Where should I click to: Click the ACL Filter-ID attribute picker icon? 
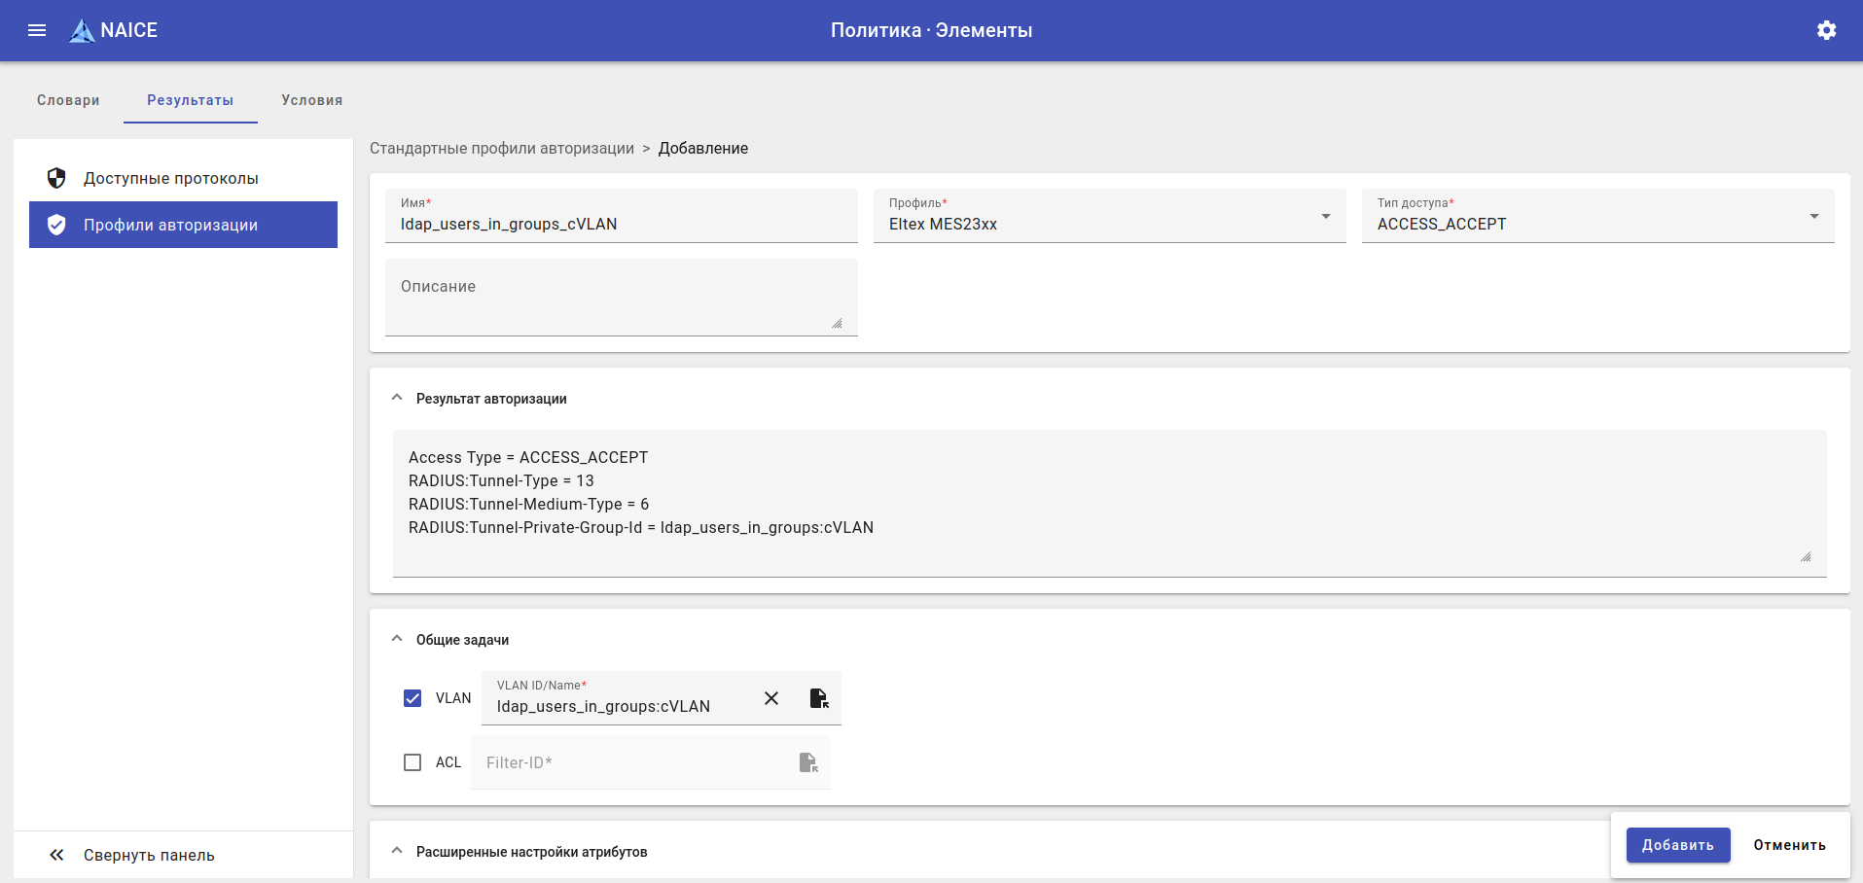pyautogui.click(x=808, y=762)
